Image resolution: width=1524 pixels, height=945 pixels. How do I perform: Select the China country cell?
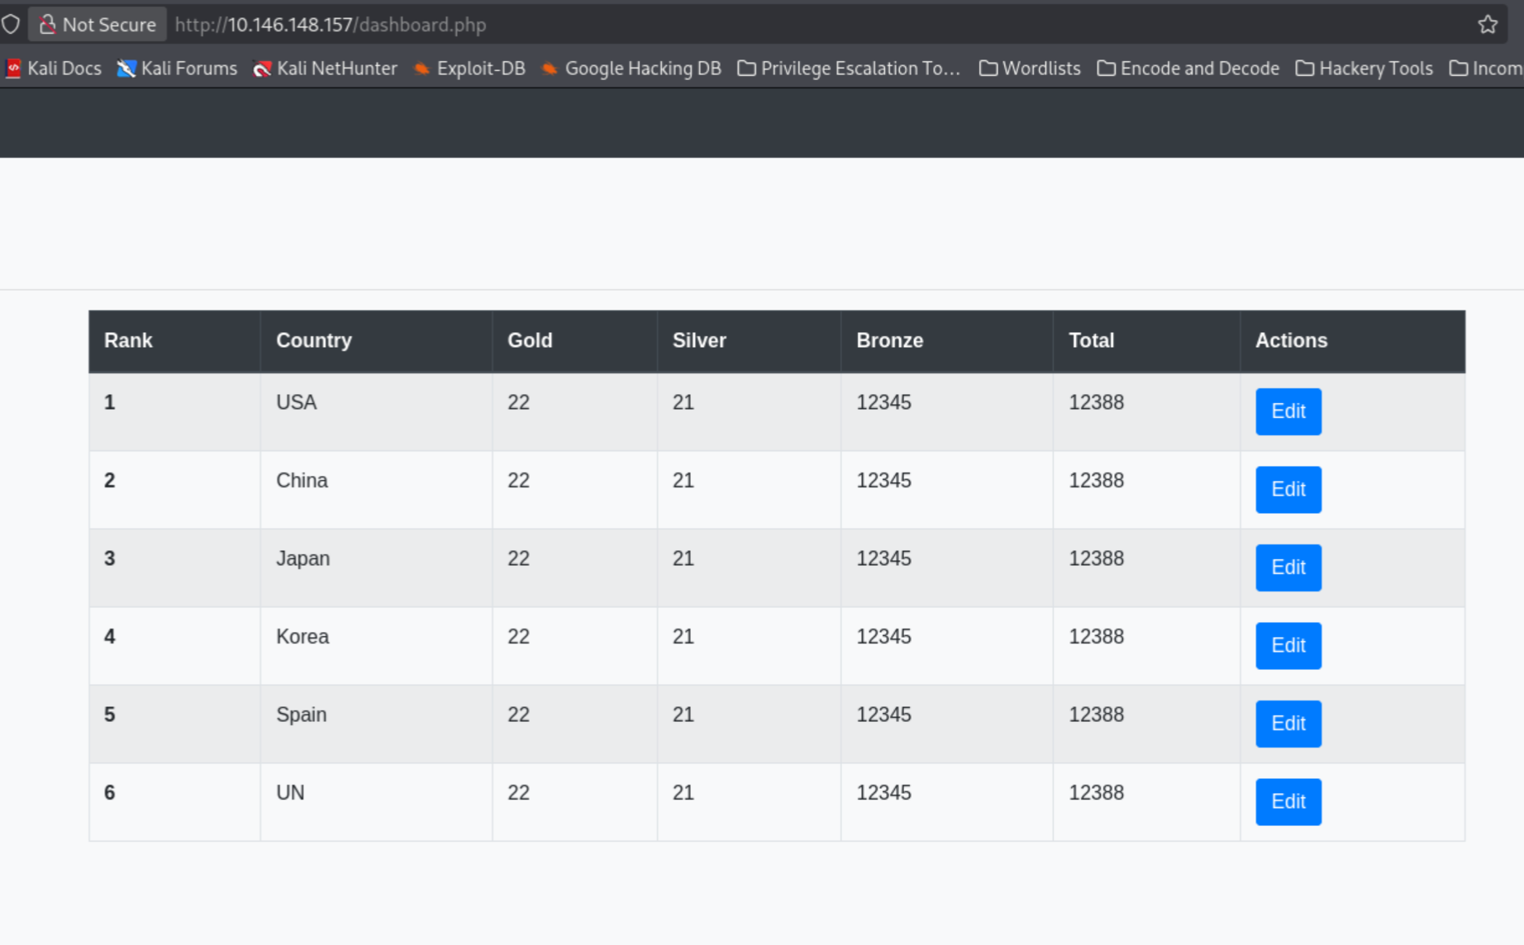coord(376,489)
